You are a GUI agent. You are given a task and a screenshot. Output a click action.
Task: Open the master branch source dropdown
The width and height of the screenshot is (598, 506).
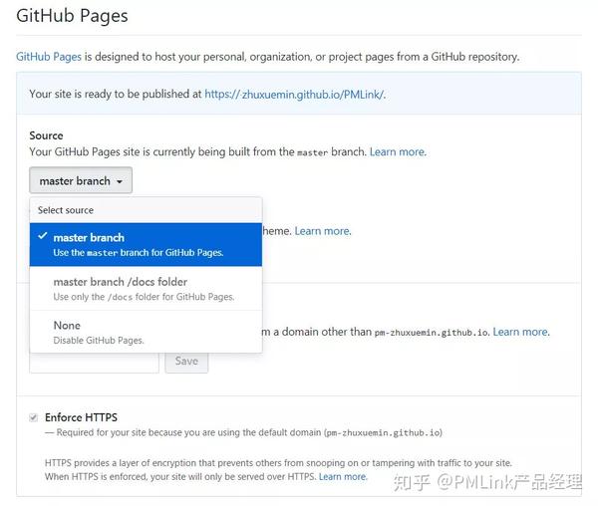pos(81,181)
